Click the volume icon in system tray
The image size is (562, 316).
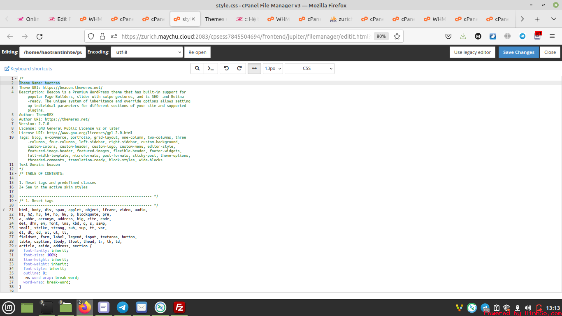528,308
